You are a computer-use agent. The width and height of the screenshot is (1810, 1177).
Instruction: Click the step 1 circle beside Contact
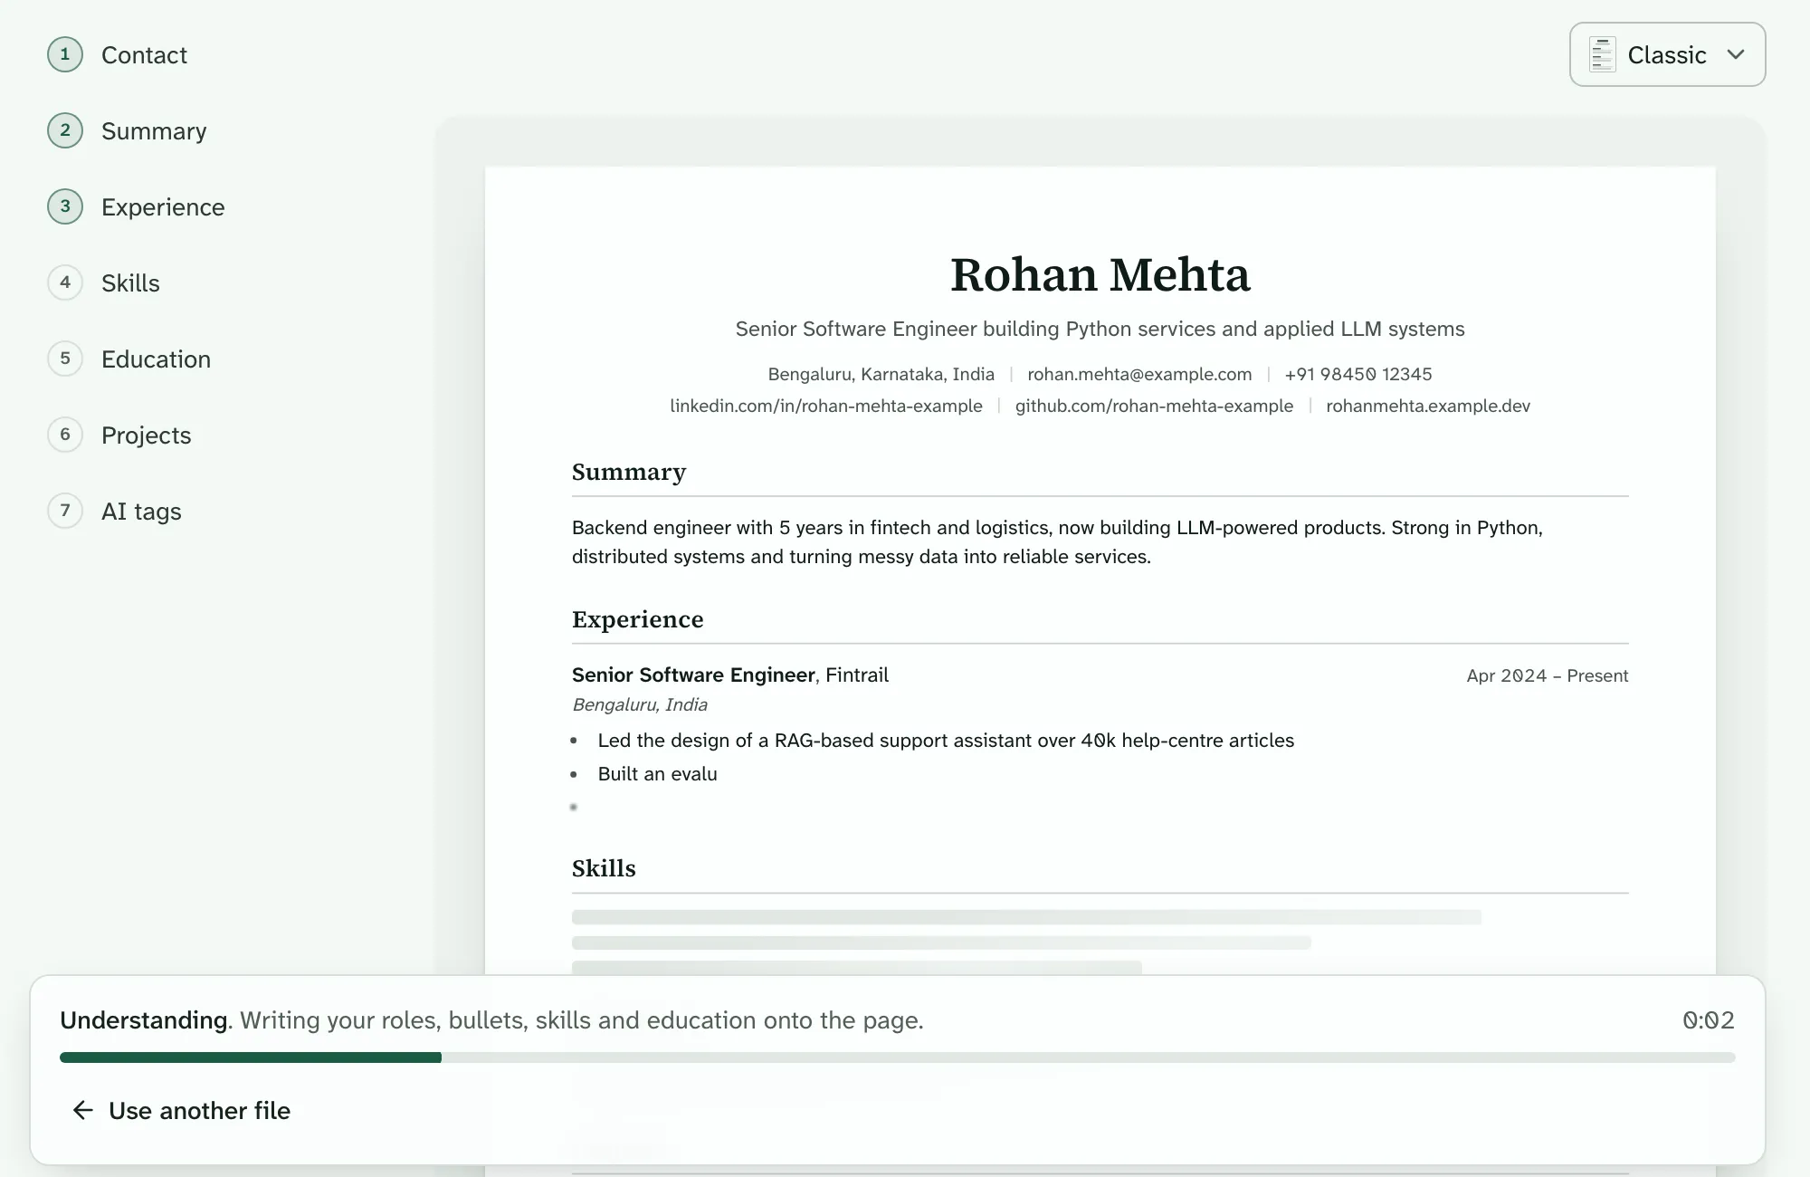pyautogui.click(x=65, y=54)
